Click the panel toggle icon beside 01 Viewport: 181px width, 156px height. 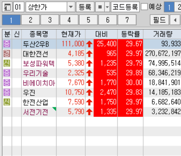click(x=7, y=7)
